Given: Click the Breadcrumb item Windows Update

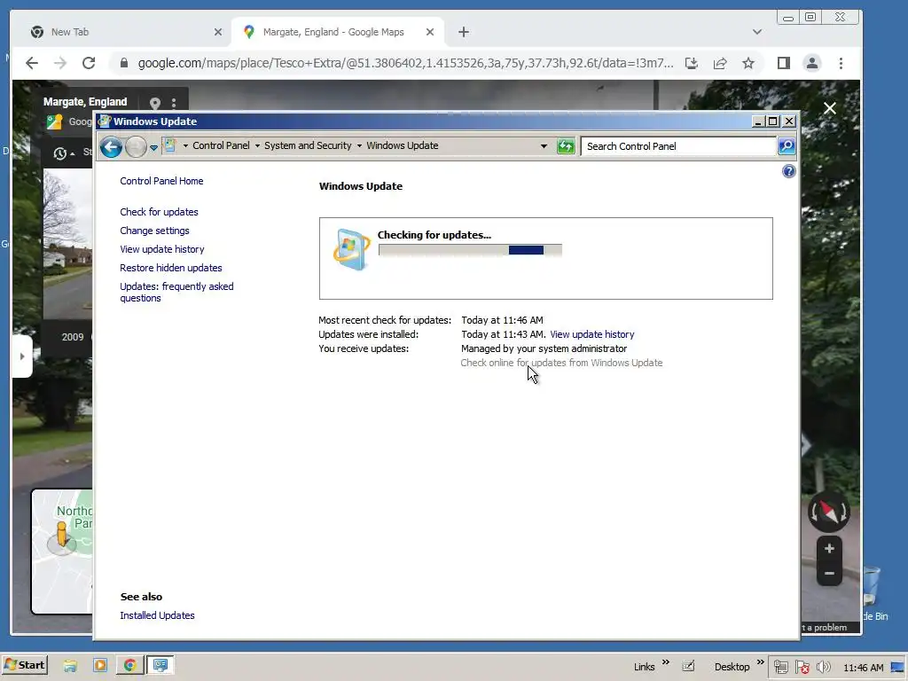Looking at the screenshot, I should coord(402,145).
